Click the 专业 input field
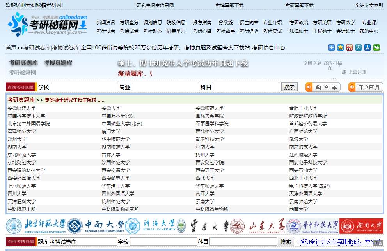Screen dimensions: 387x251 coord(166,87)
